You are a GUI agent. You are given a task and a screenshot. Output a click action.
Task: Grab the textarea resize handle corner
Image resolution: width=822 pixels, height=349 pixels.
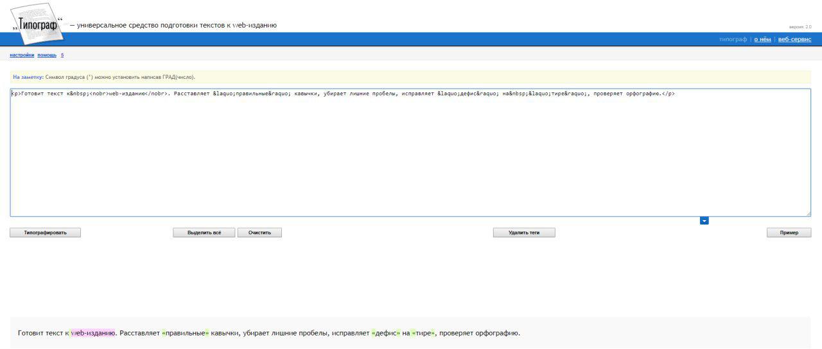(x=808, y=214)
